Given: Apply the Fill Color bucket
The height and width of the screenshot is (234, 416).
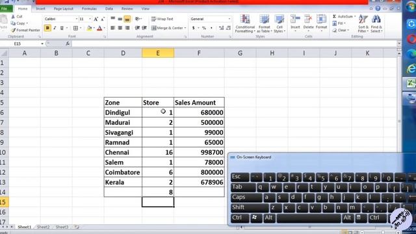Looking at the screenshot, I should click(x=90, y=28).
